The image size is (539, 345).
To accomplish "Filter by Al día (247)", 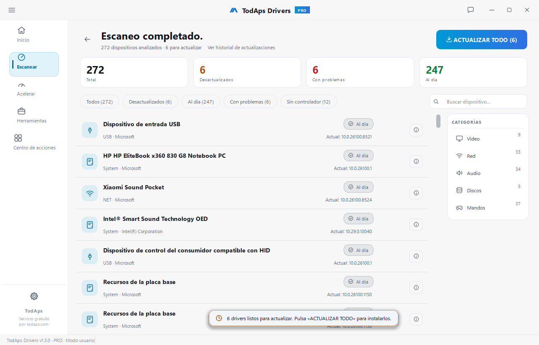I will [x=201, y=102].
